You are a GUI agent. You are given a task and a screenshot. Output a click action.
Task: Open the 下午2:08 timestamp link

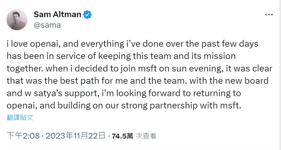(x=23, y=136)
